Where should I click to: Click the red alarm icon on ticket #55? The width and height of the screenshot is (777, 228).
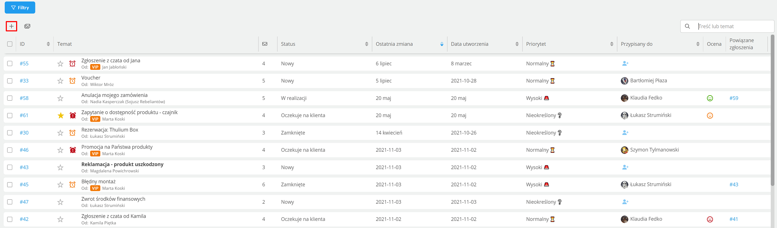[72, 64]
